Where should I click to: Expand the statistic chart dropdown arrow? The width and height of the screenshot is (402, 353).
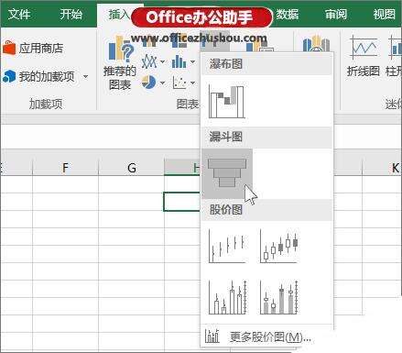192,62
